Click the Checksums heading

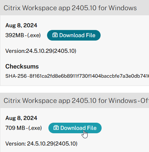pyautogui.click(x=22, y=66)
